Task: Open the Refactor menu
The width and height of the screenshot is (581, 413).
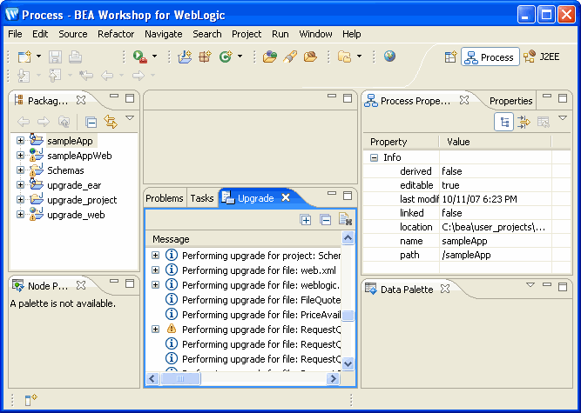Action: [116, 34]
